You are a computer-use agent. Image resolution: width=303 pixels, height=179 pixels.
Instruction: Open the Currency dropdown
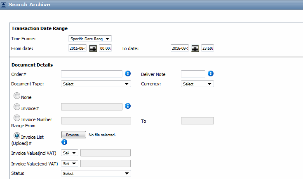coord(197,84)
